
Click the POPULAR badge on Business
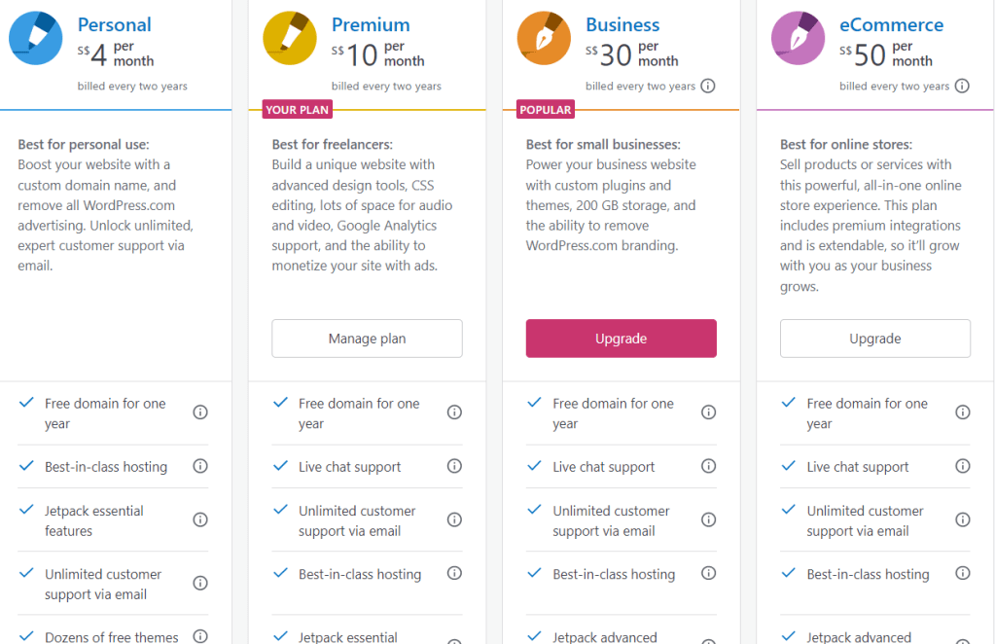(545, 110)
